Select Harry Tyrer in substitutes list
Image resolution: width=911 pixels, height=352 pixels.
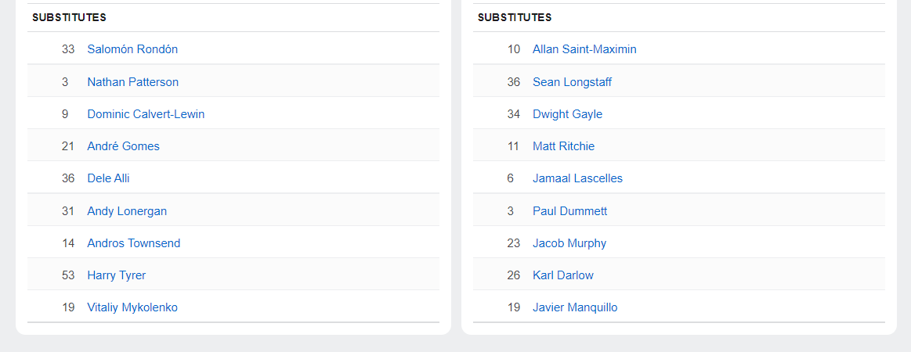click(116, 275)
